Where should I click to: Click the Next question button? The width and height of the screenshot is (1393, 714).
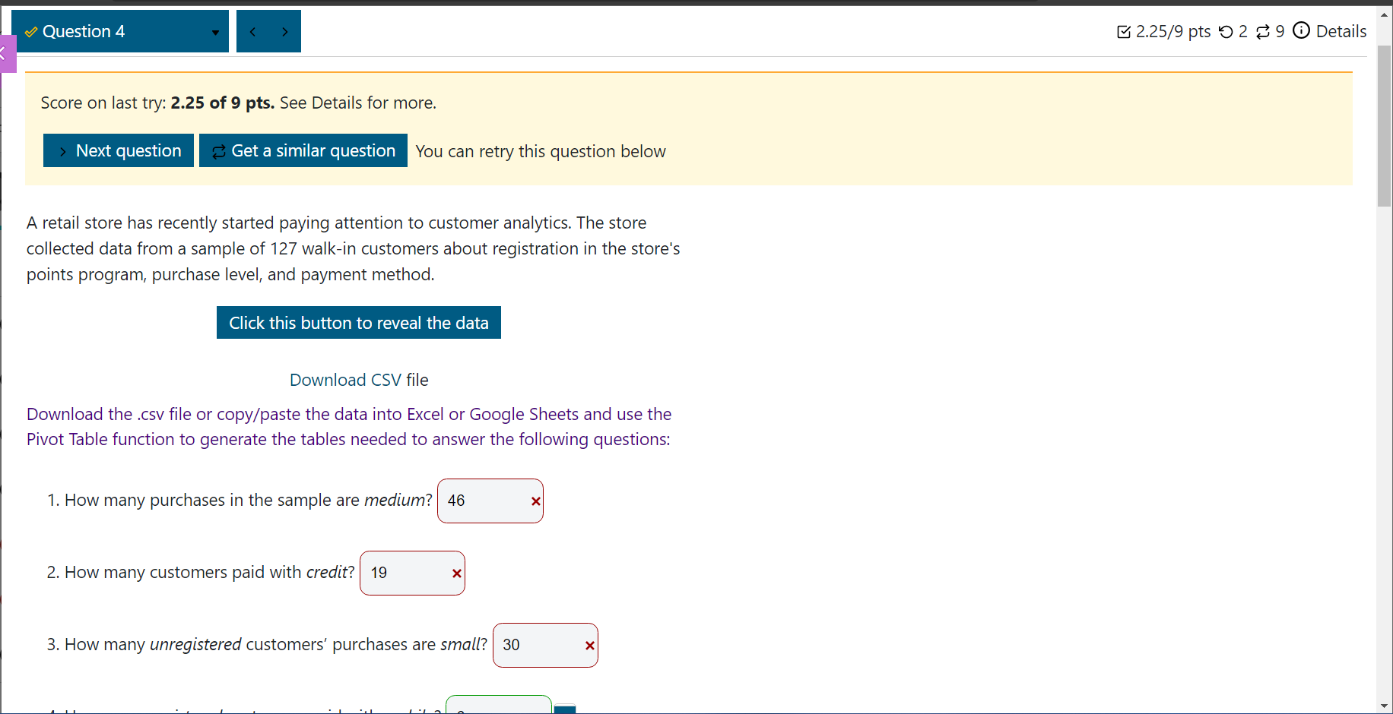coord(118,150)
